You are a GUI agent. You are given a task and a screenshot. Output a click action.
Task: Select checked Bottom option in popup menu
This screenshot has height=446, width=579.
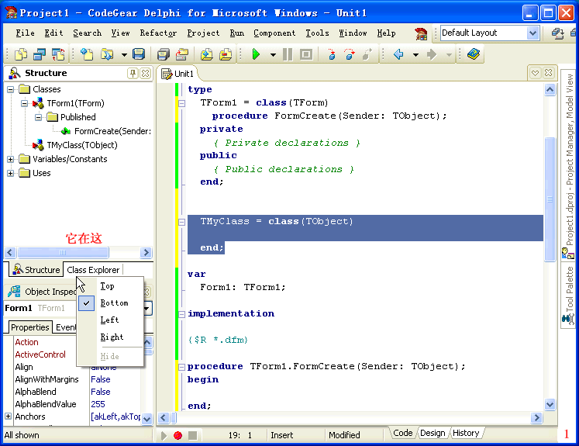coord(110,303)
